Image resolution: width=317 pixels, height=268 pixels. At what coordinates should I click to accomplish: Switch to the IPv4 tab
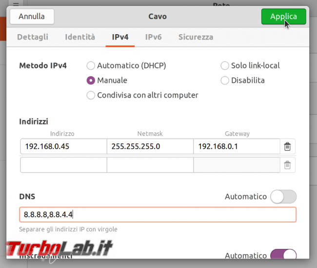pyautogui.click(x=120, y=37)
